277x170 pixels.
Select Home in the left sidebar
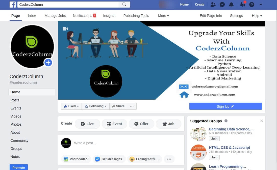tap(32, 92)
